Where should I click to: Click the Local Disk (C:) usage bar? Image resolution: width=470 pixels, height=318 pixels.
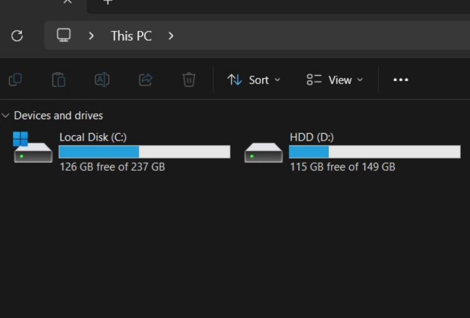pos(144,152)
